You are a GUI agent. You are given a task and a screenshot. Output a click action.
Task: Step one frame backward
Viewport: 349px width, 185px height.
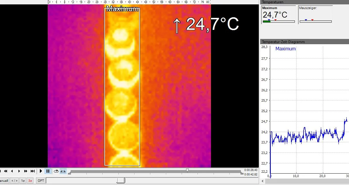tap(12, 171)
